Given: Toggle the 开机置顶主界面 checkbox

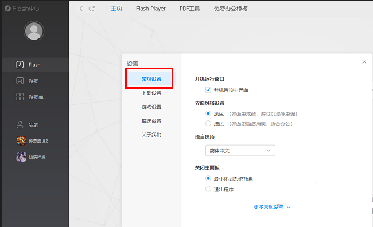Looking at the screenshot, I should 208,90.
